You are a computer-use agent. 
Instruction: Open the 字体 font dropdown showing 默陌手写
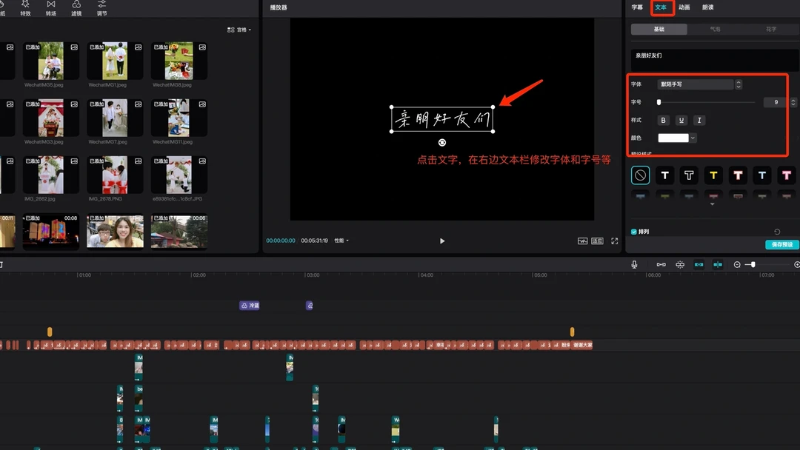(695, 84)
